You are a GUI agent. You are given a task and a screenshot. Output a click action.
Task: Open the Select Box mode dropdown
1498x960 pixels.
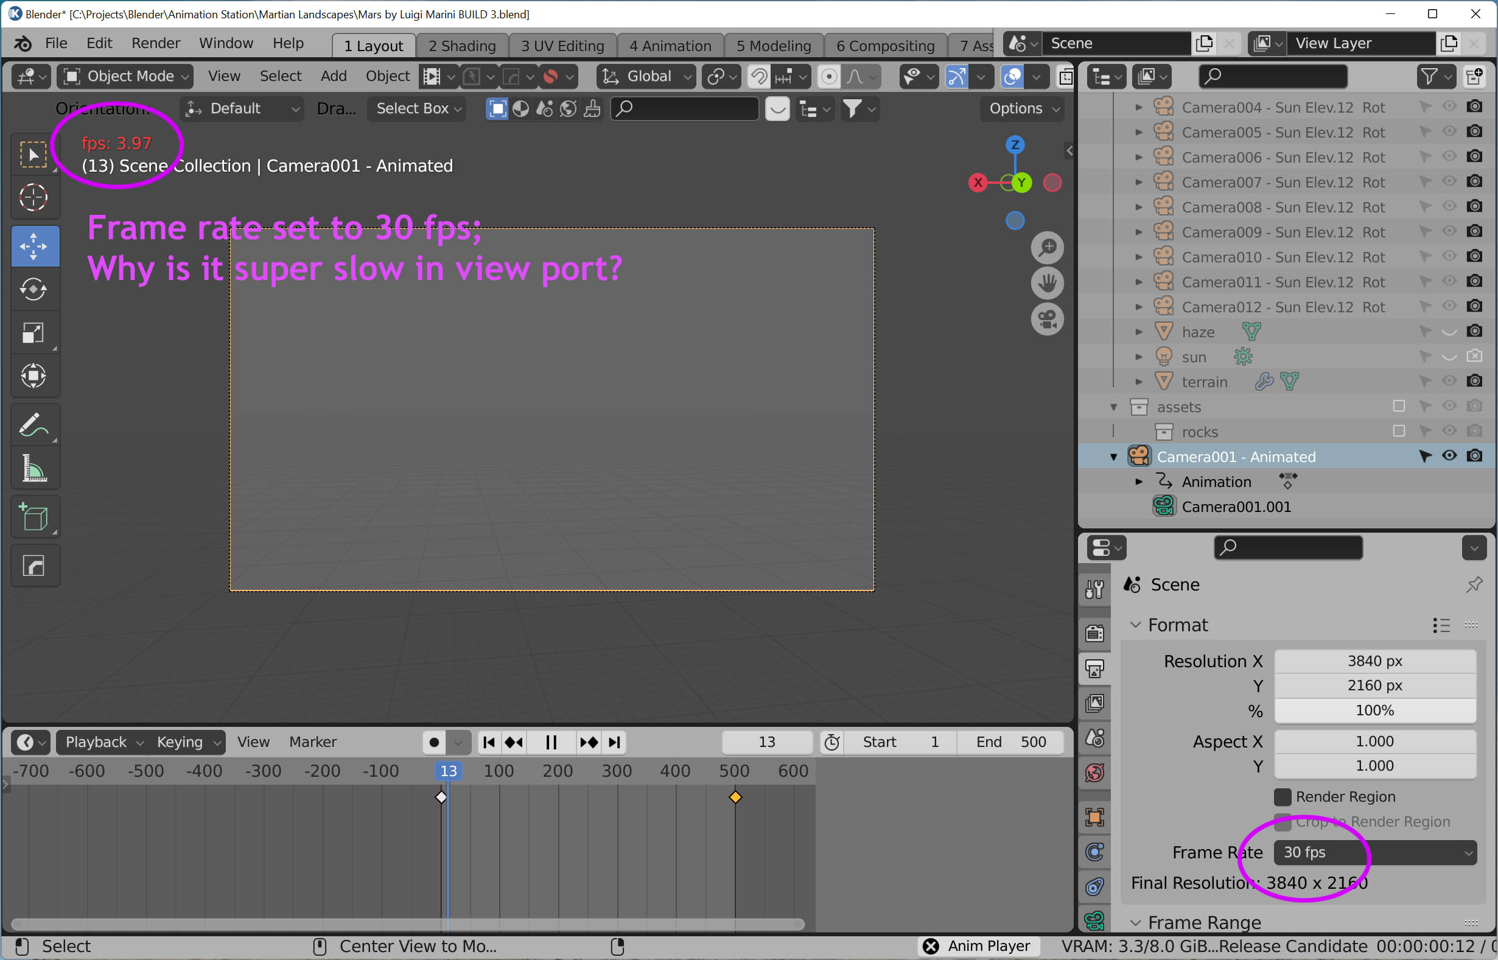click(416, 109)
